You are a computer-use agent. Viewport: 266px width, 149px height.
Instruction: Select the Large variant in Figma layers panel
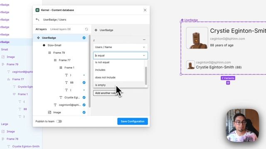[x=5, y=124]
